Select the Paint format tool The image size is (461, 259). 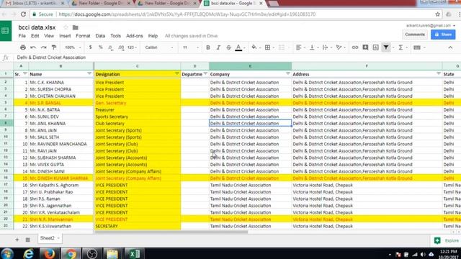[54, 47]
